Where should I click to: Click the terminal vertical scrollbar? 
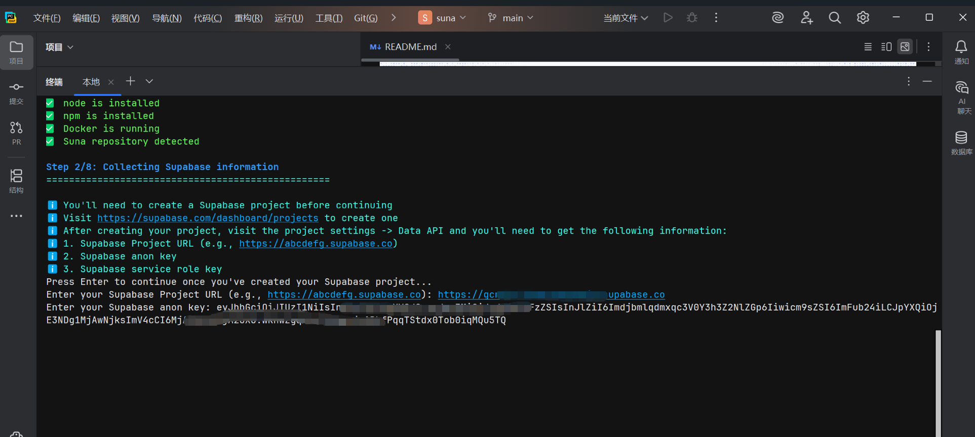[938, 383]
